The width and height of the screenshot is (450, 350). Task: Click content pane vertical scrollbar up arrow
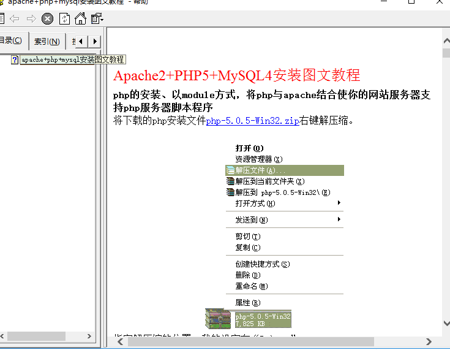click(x=446, y=40)
